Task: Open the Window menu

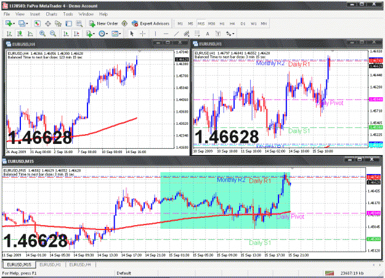Action: point(86,14)
